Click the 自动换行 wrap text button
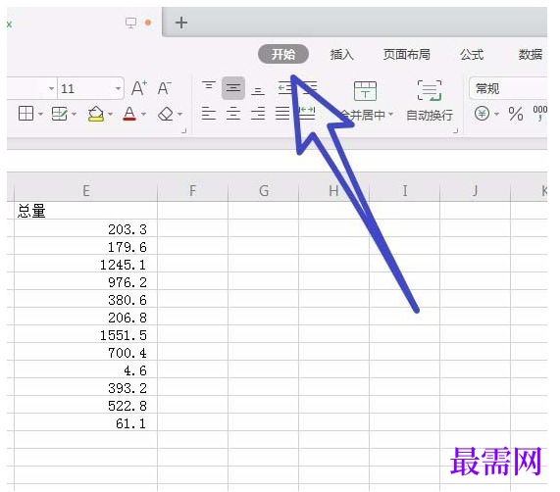This screenshot has height=492, width=560. pyautogui.click(x=430, y=101)
